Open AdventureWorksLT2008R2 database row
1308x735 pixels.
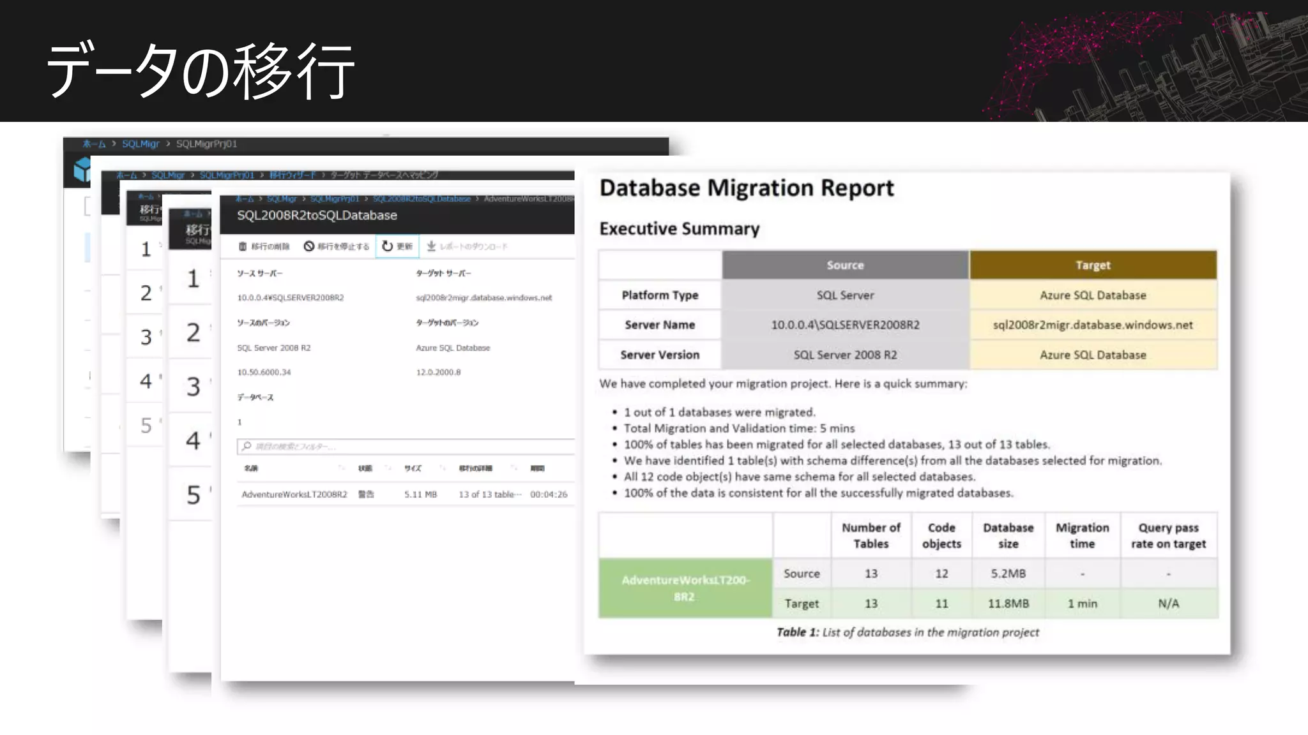(x=294, y=494)
